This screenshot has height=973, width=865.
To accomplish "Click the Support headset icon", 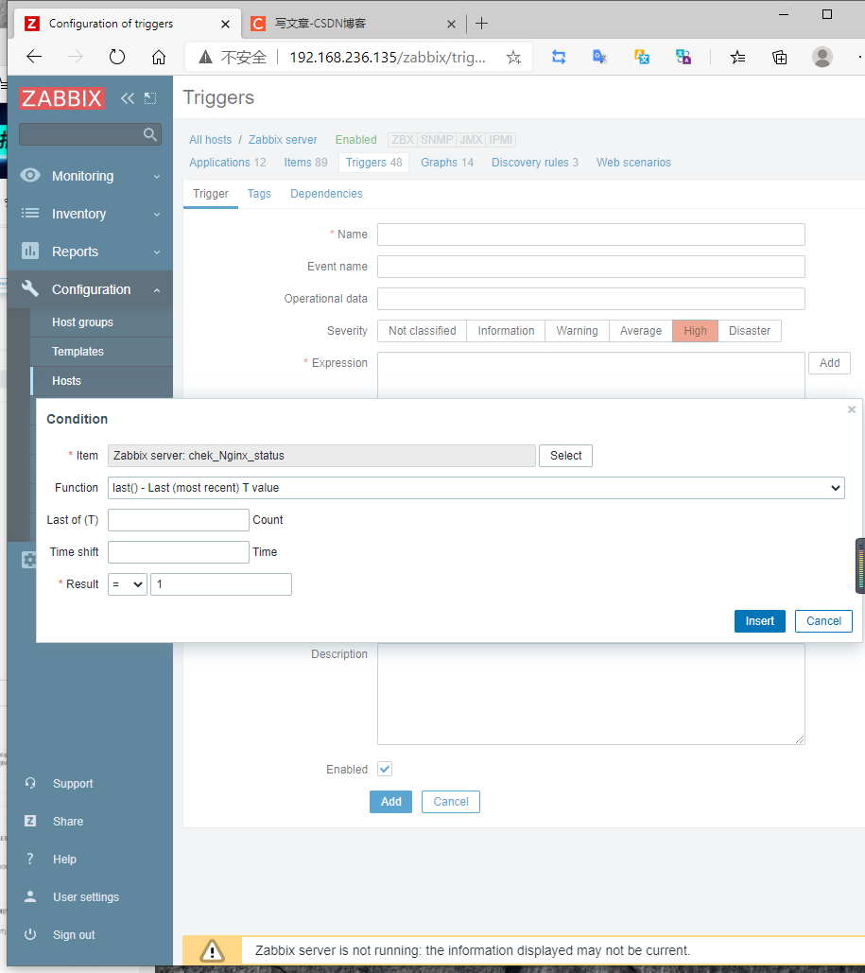I will (x=30, y=783).
